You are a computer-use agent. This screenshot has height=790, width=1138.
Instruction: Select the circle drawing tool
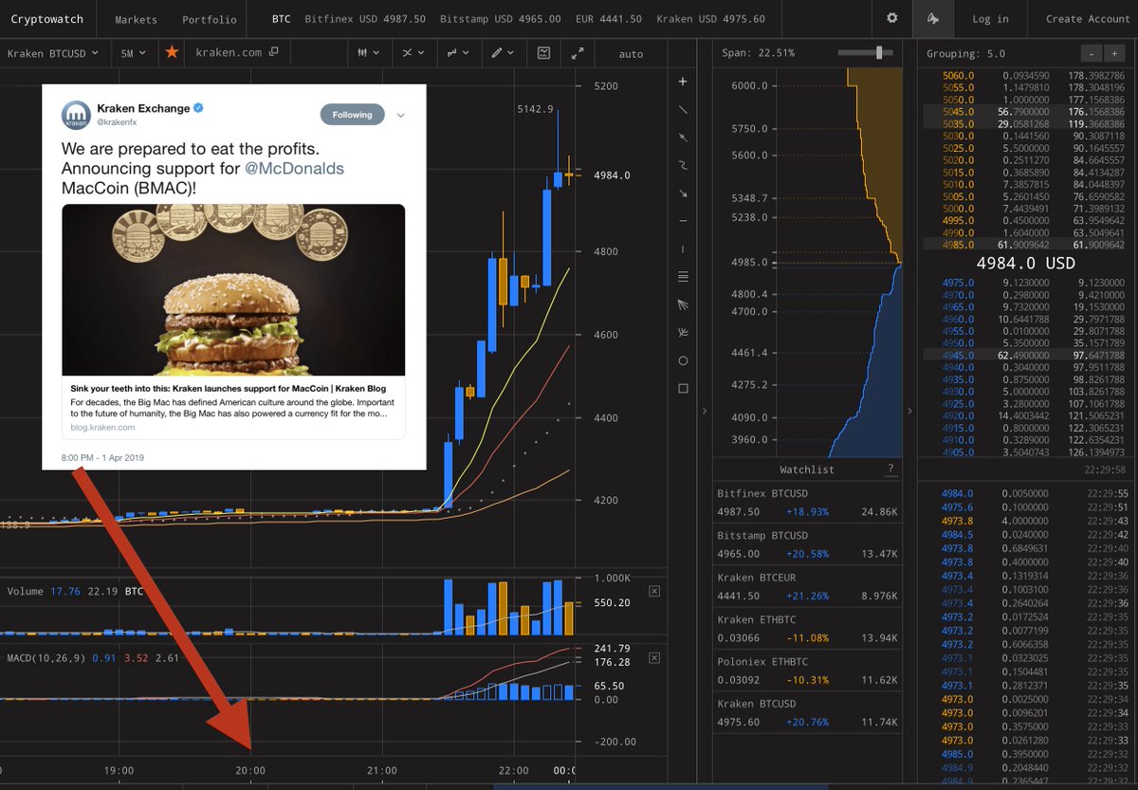pyautogui.click(x=683, y=360)
